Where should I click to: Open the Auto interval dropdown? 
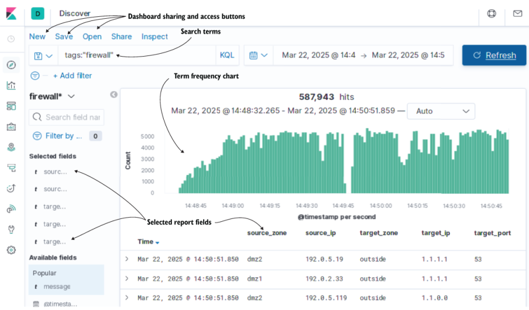(x=441, y=111)
